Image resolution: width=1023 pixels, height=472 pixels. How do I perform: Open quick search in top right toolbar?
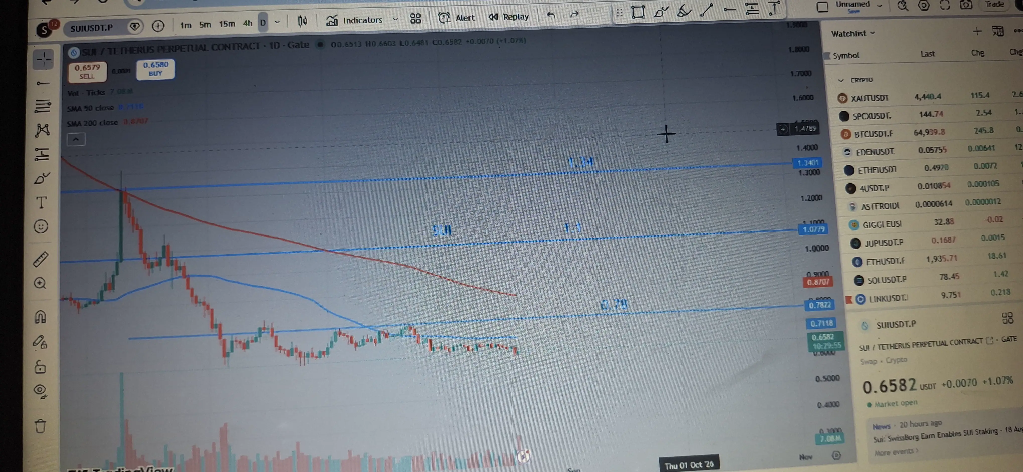pyautogui.click(x=903, y=6)
